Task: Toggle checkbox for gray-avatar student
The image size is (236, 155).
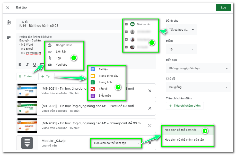Action: point(126,32)
